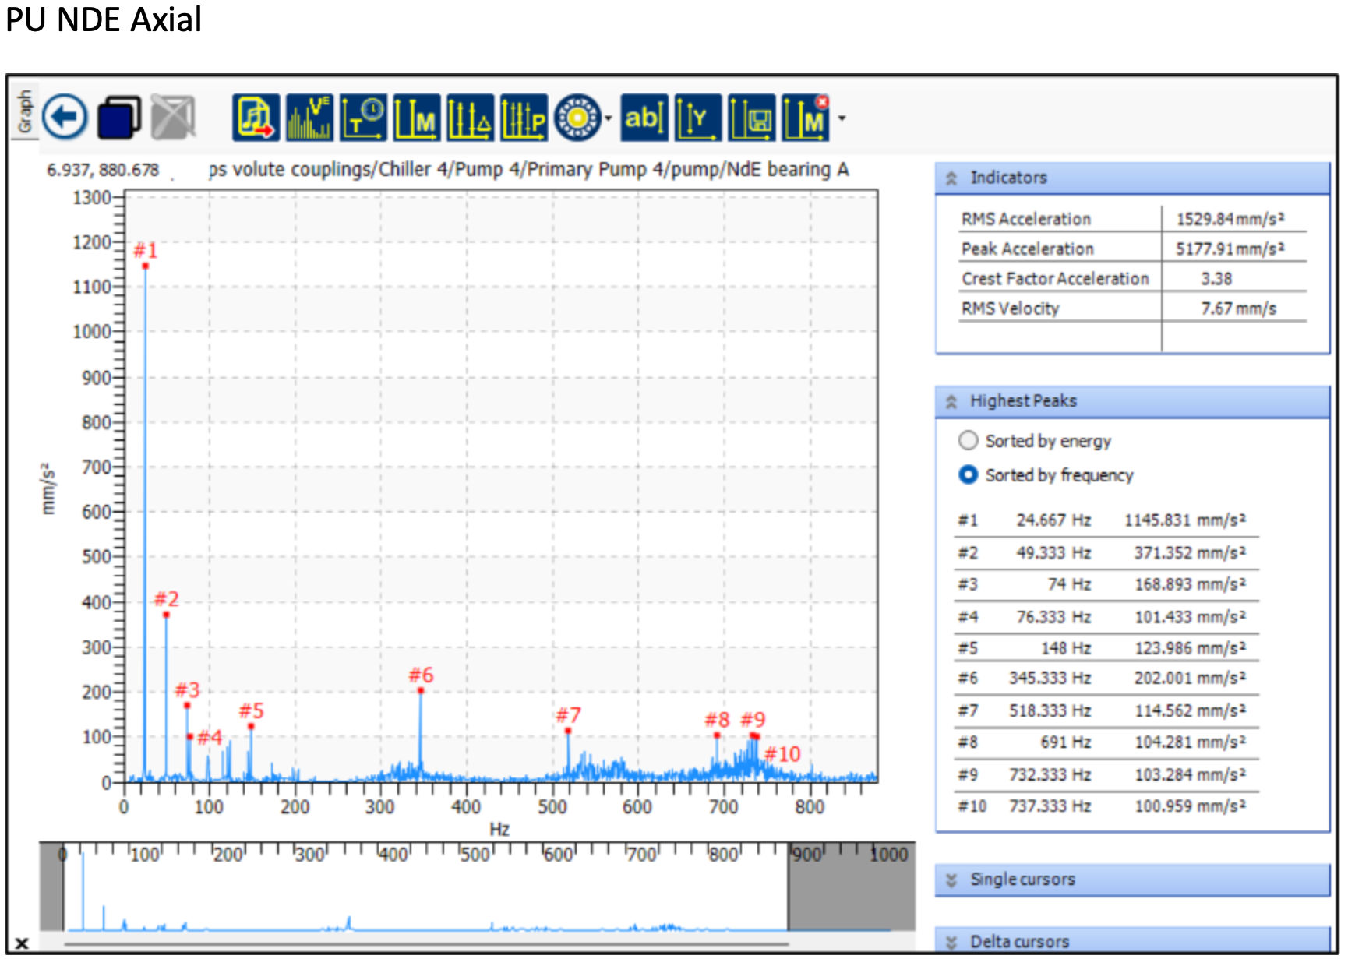Click the delta cursor tool icon
The height and width of the screenshot is (966, 1348).
pyautogui.click(x=471, y=118)
